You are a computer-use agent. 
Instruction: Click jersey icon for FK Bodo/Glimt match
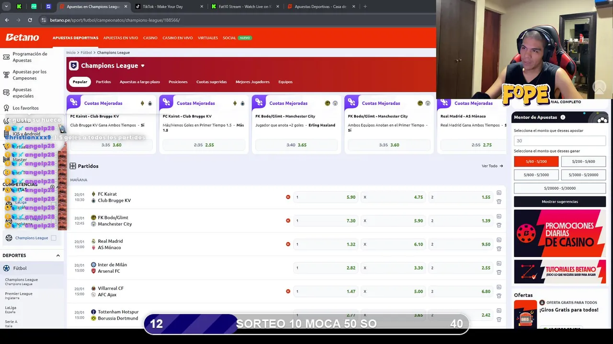(499, 225)
